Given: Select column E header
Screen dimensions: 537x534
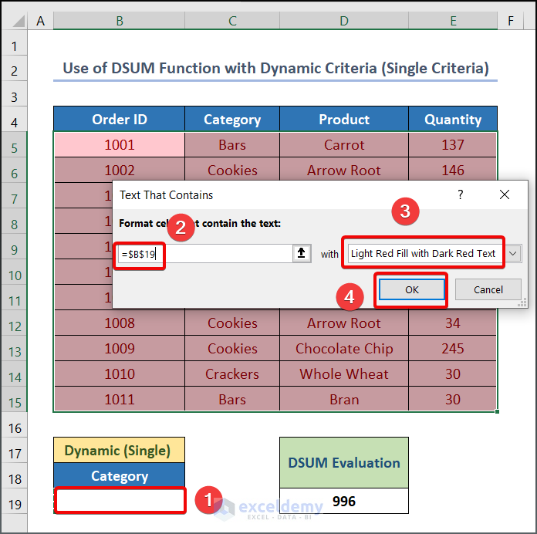Looking at the screenshot, I should click(x=453, y=21).
